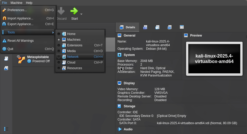Click the Storage section heading

pos(129,106)
